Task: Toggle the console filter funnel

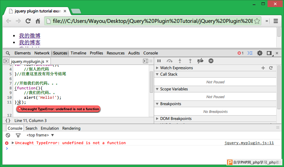Action: click(18, 135)
